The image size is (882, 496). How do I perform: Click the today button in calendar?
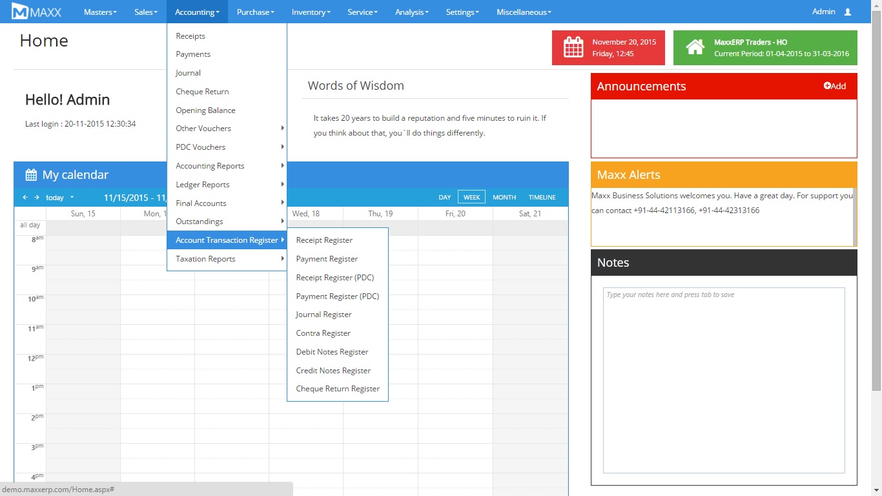point(55,198)
